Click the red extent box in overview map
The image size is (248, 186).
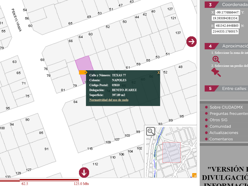(x=171, y=152)
